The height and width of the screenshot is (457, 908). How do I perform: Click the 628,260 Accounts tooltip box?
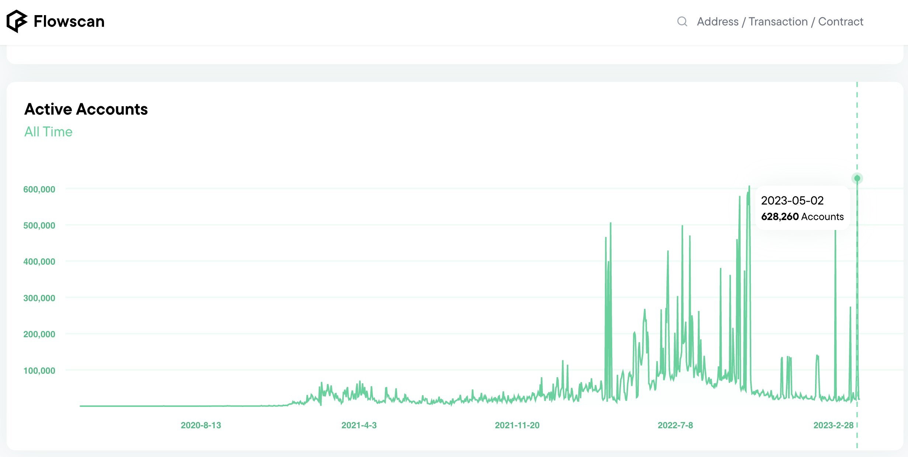click(802, 208)
